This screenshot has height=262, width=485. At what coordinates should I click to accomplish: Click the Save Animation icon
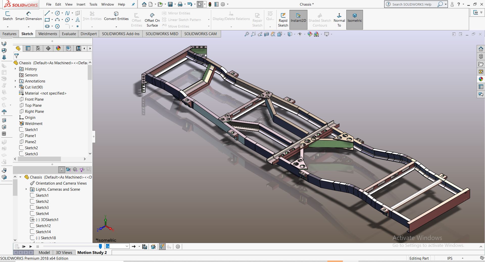(x=144, y=247)
